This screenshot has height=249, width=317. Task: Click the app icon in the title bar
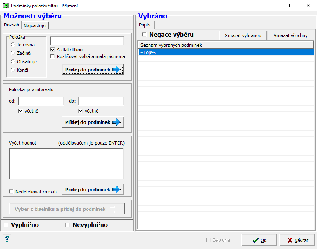coord(6,6)
